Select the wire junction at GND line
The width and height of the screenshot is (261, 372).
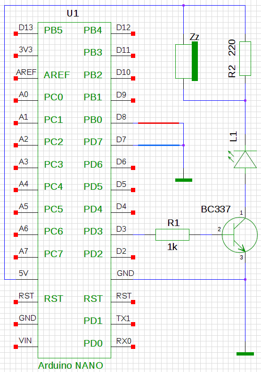tap(245, 280)
